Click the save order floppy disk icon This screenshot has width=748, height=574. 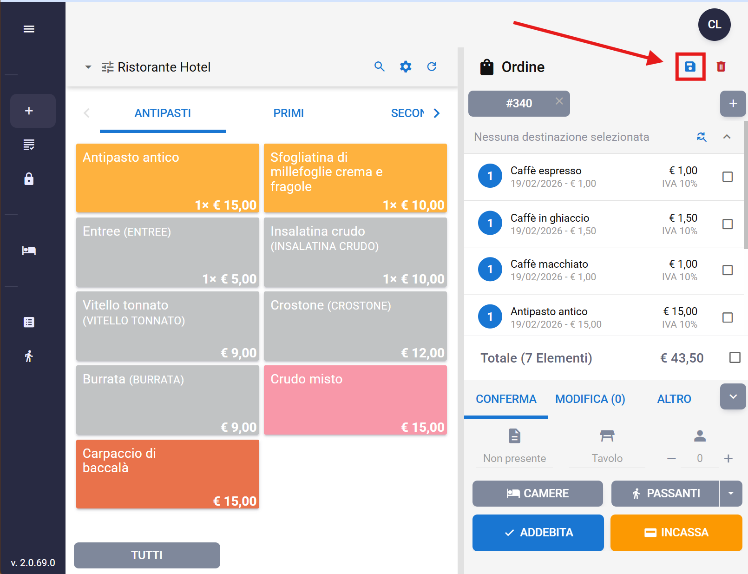[x=690, y=67]
